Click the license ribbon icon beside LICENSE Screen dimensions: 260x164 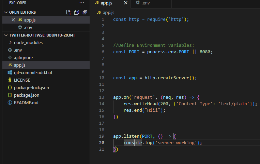[x=10, y=80]
